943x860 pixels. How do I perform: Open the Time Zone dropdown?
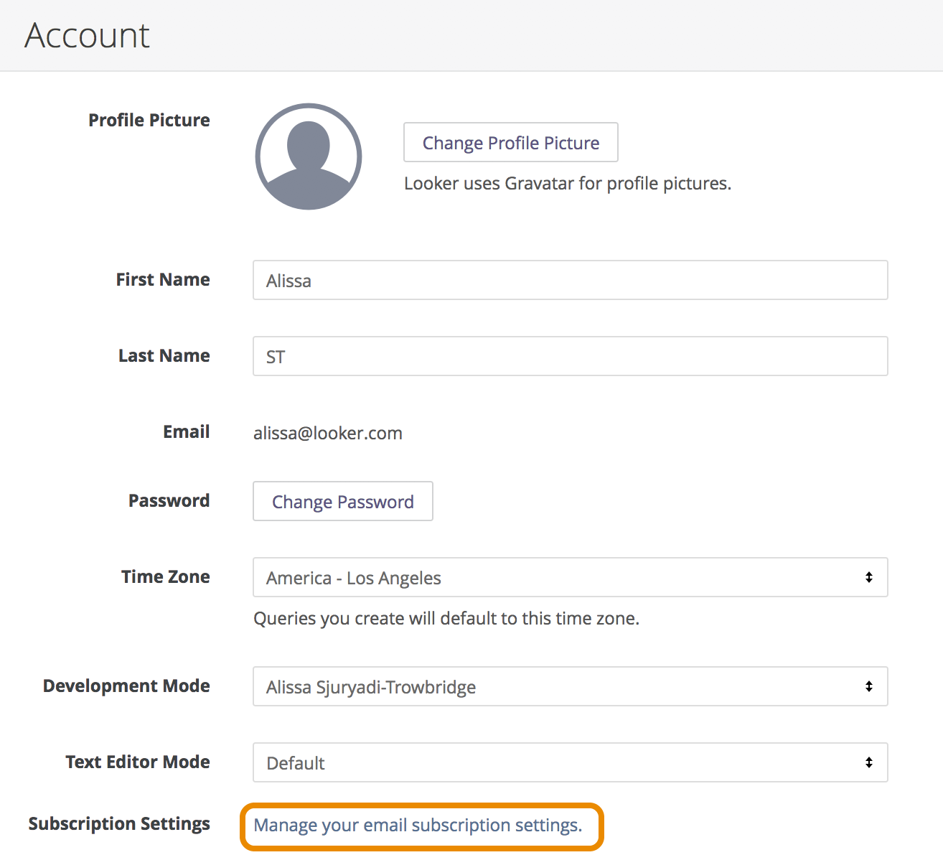pyautogui.click(x=571, y=576)
